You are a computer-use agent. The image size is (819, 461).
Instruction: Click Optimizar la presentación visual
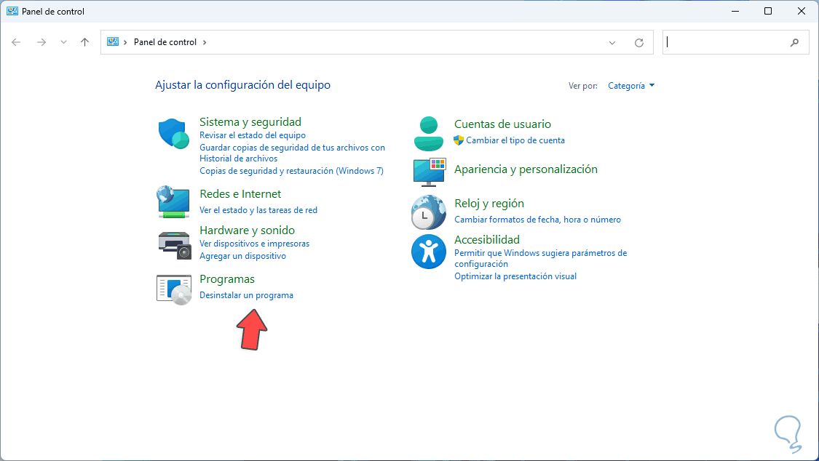click(x=515, y=276)
